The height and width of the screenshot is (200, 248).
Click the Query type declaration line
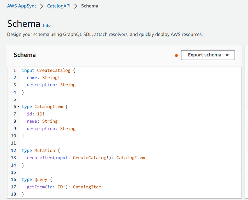39,180
